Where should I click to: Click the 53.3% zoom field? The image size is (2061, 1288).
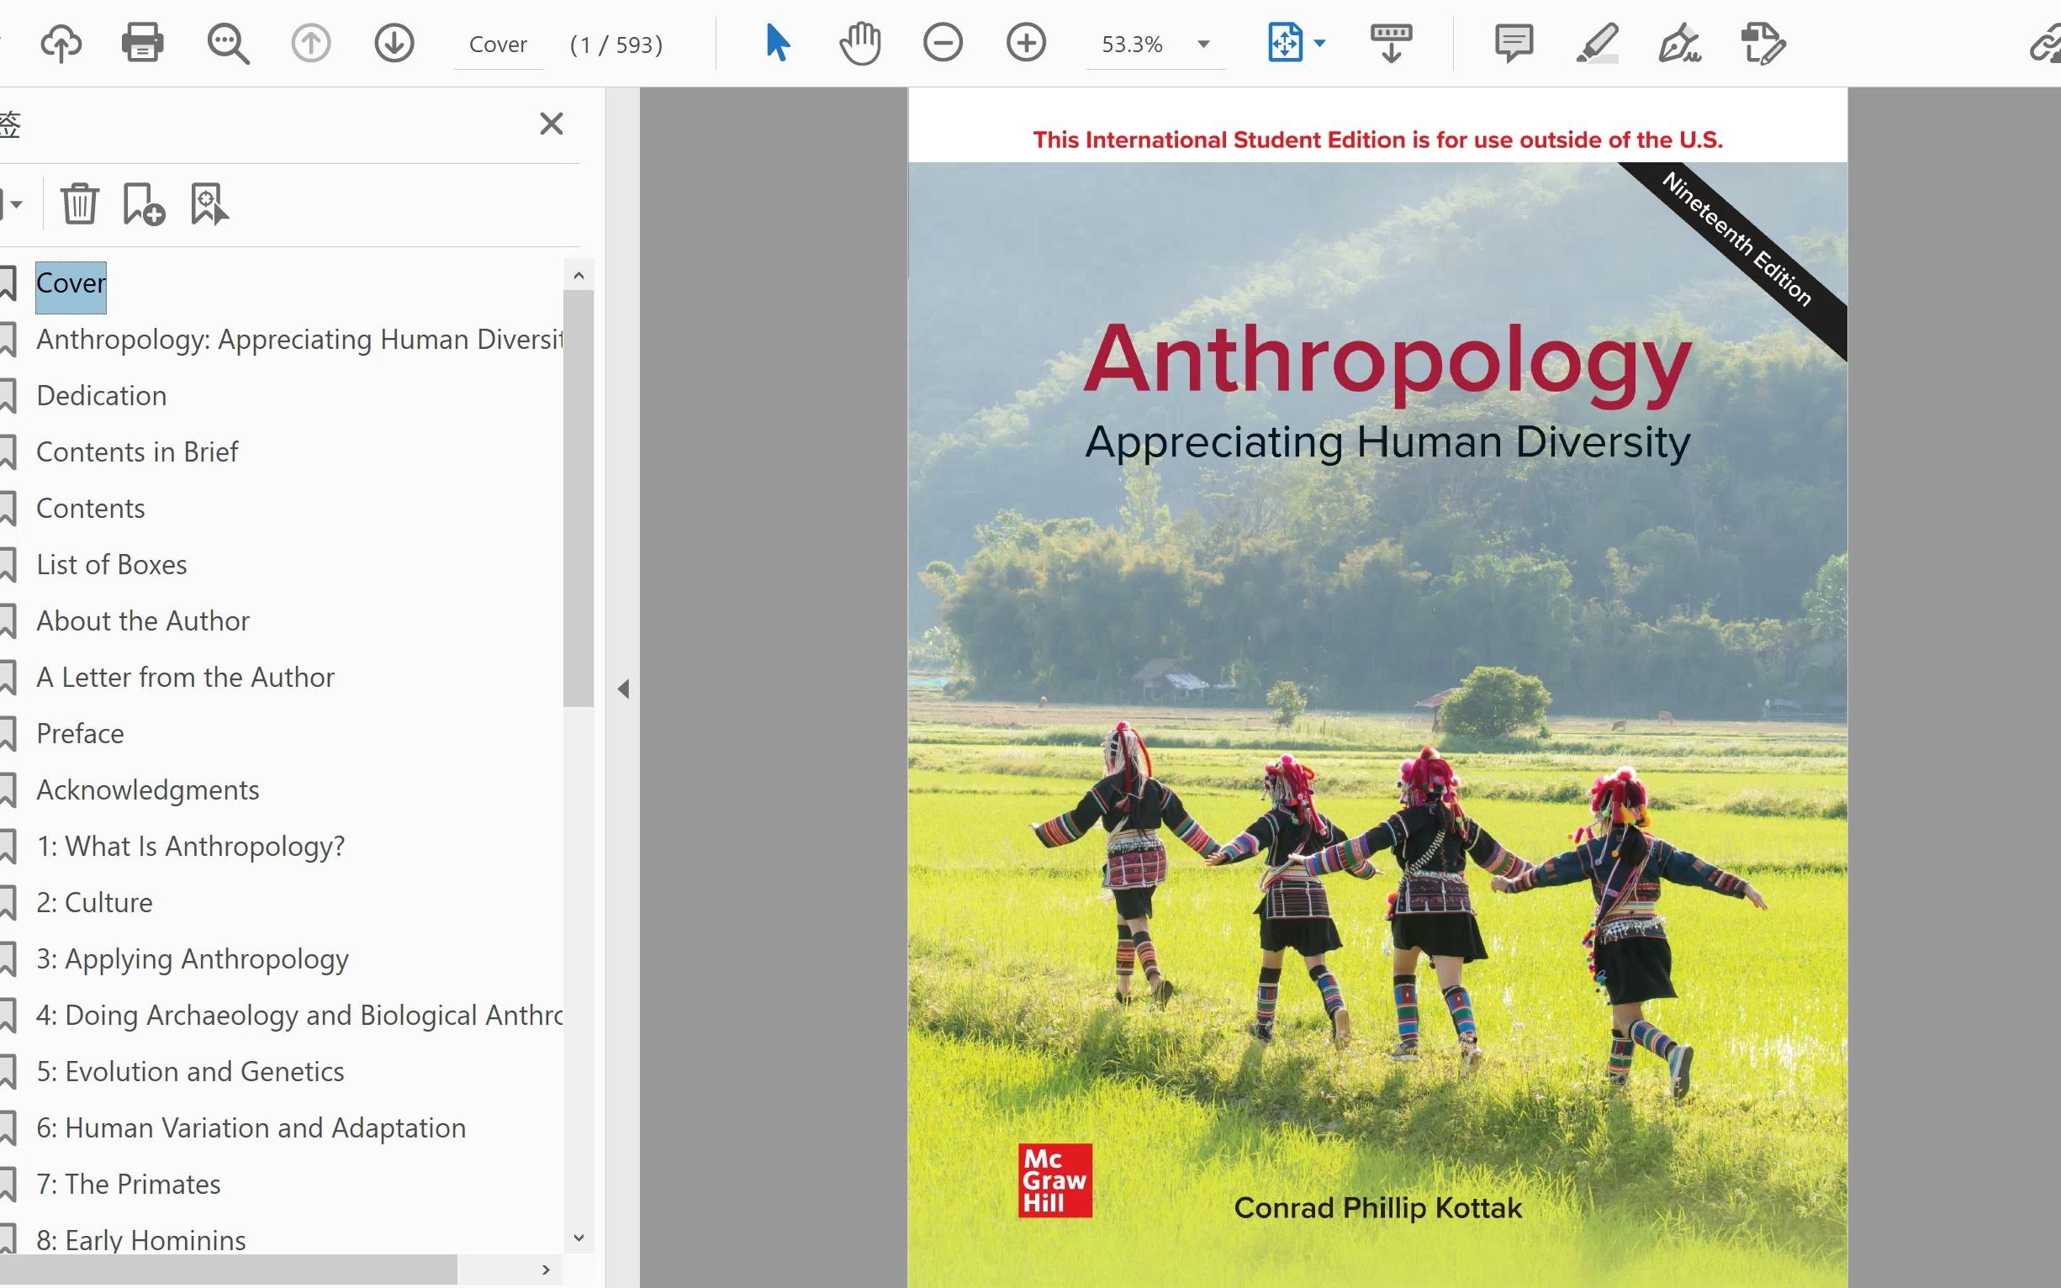pyautogui.click(x=1133, y=45)
